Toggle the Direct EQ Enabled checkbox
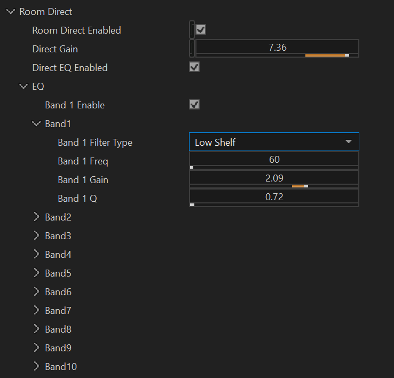The width and height of the screenshot is (394, 378). pyautogui.click(x=194, y=67)
